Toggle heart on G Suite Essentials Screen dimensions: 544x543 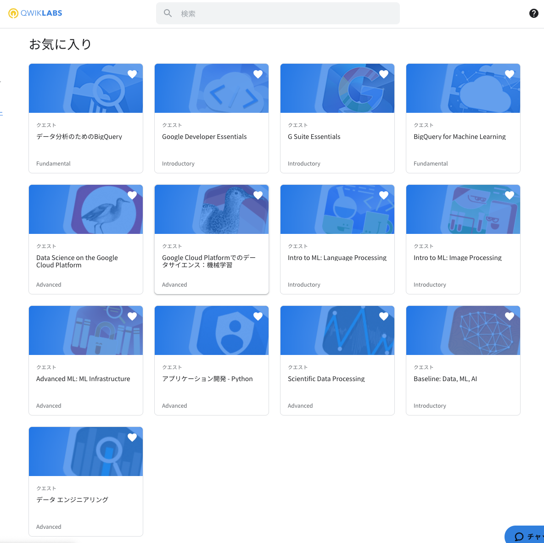click(x=383, y=74)
